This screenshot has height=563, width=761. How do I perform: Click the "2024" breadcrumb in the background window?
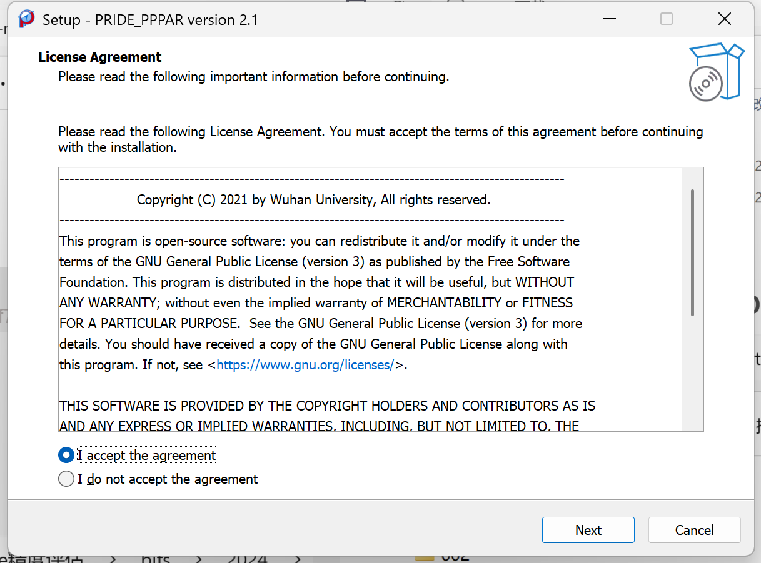point(248,558)
